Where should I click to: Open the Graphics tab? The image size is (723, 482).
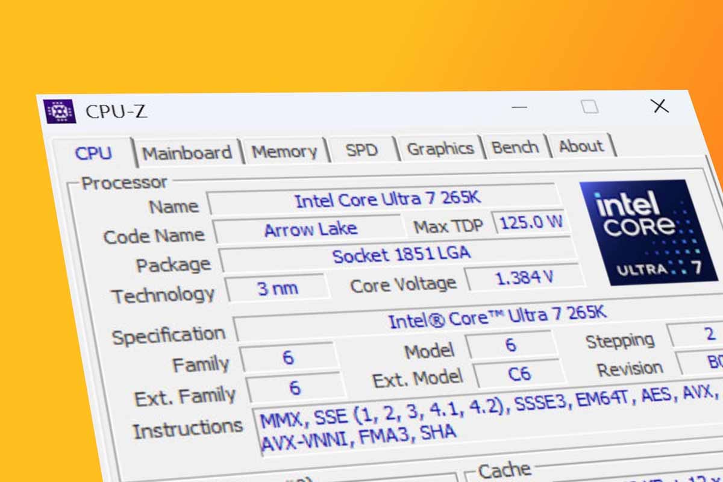(440, 149)
